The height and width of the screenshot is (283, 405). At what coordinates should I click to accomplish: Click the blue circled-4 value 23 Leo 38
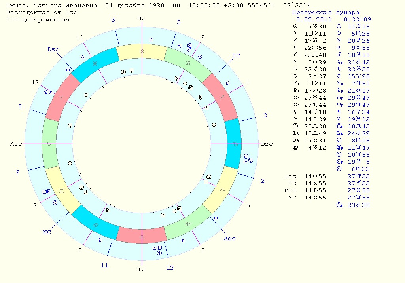[x=358, y=205]
